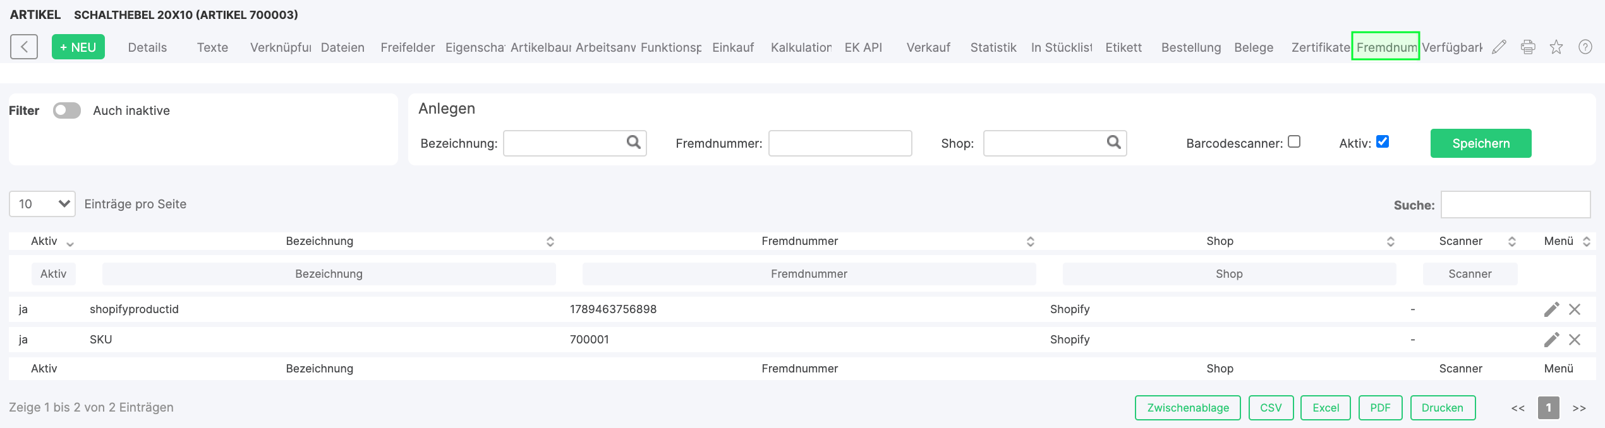Image resolution: width=1605 pixels, height=428 pixels.
Task: Click the shopifyproductid cell
Action: coord(134,309)
